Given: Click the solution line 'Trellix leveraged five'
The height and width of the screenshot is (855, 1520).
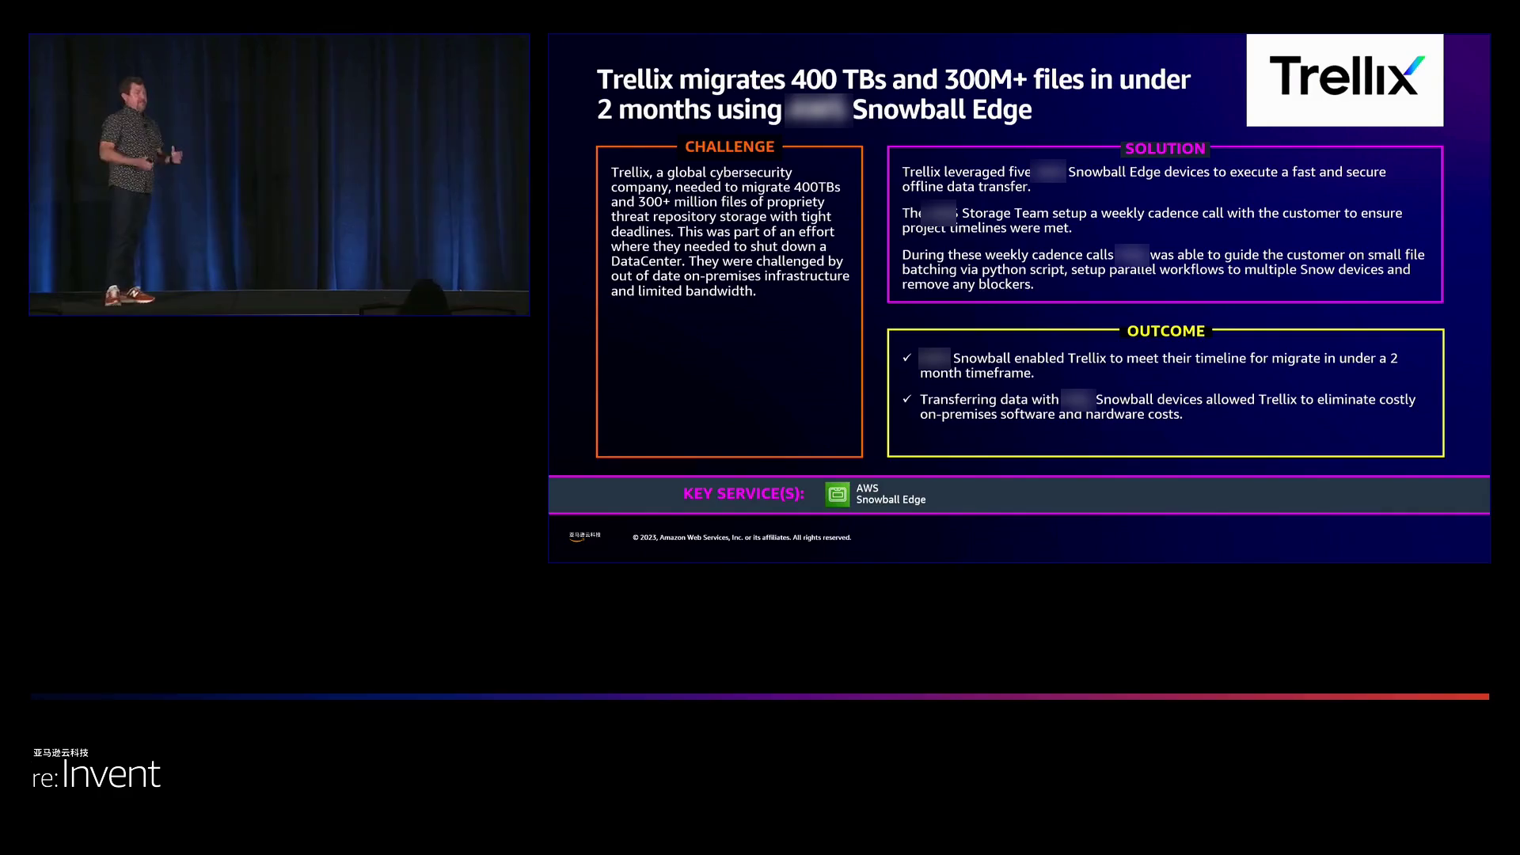Looking at the screenshot, I should coord(1144,179).
